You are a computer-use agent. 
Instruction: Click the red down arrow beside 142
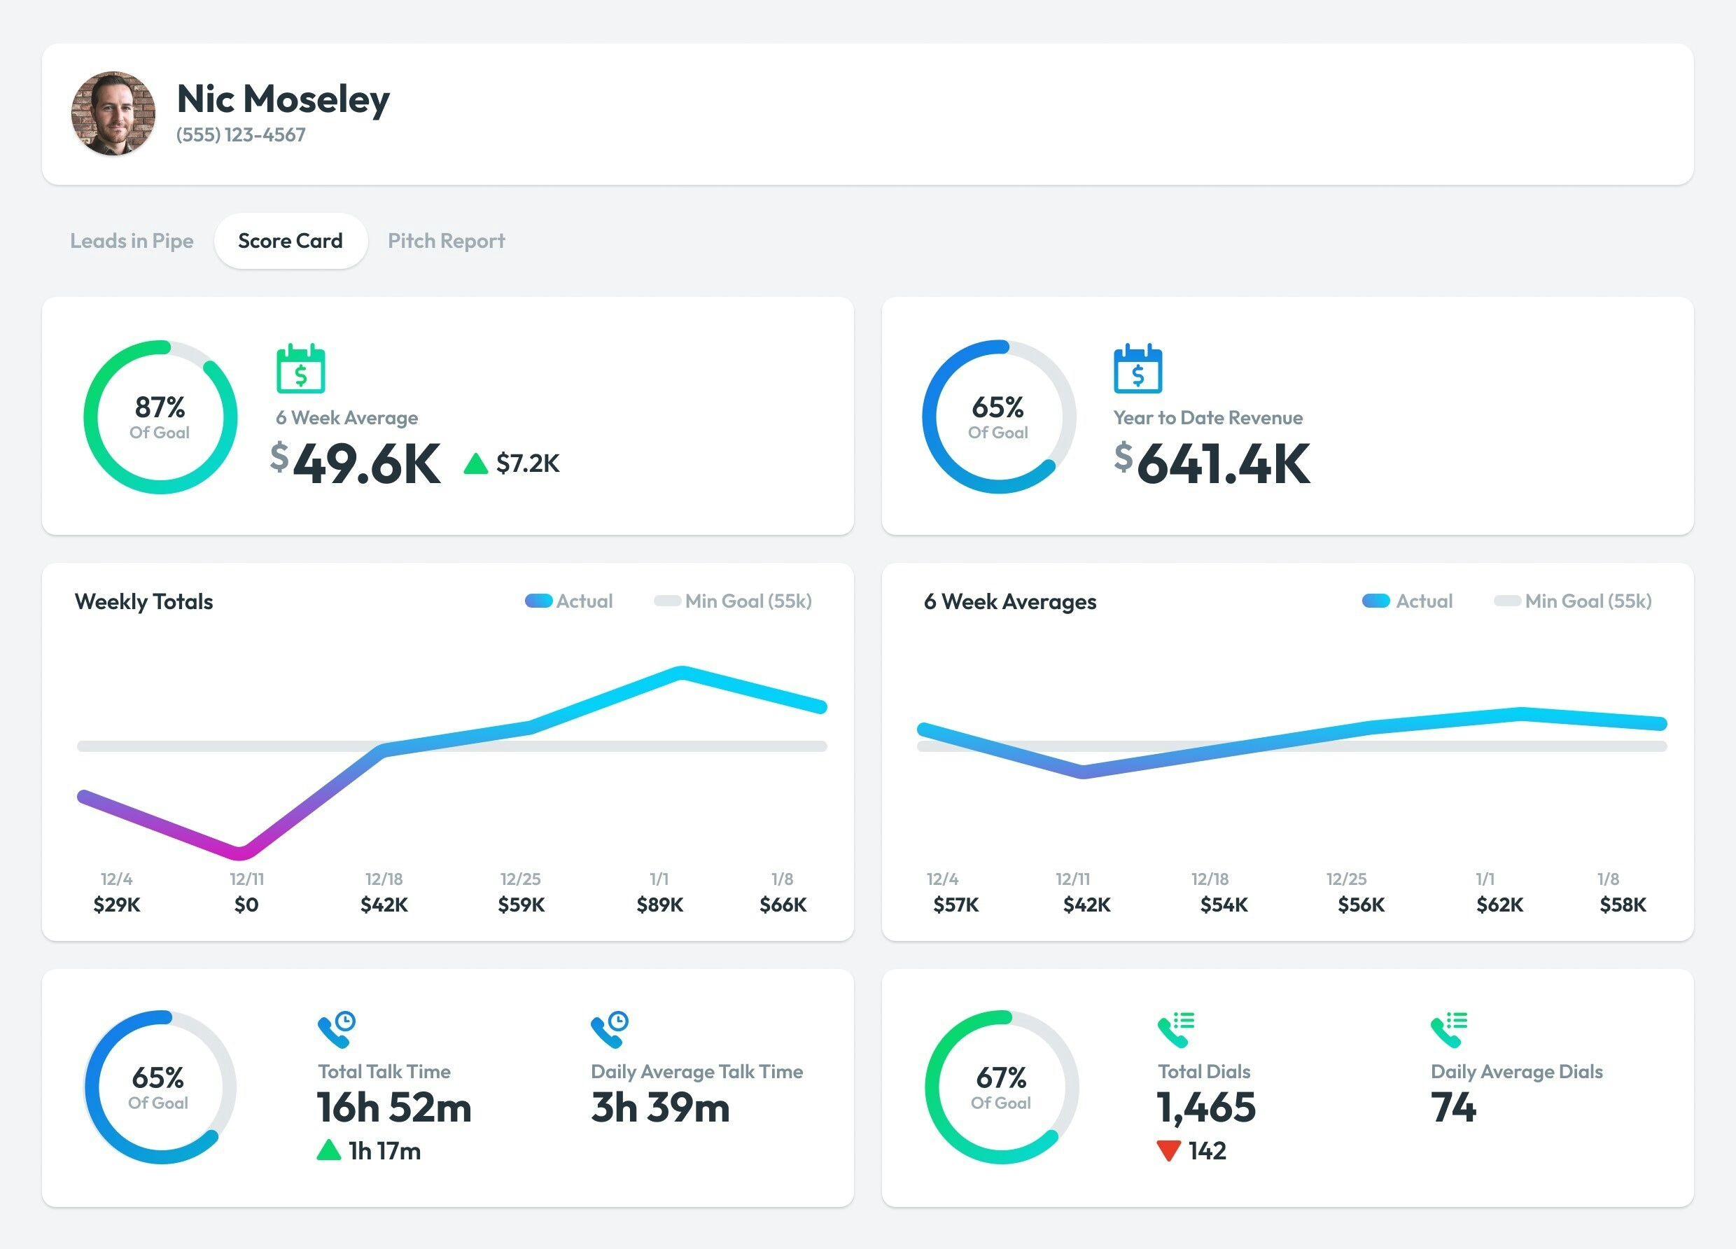pos(1169,1151)
